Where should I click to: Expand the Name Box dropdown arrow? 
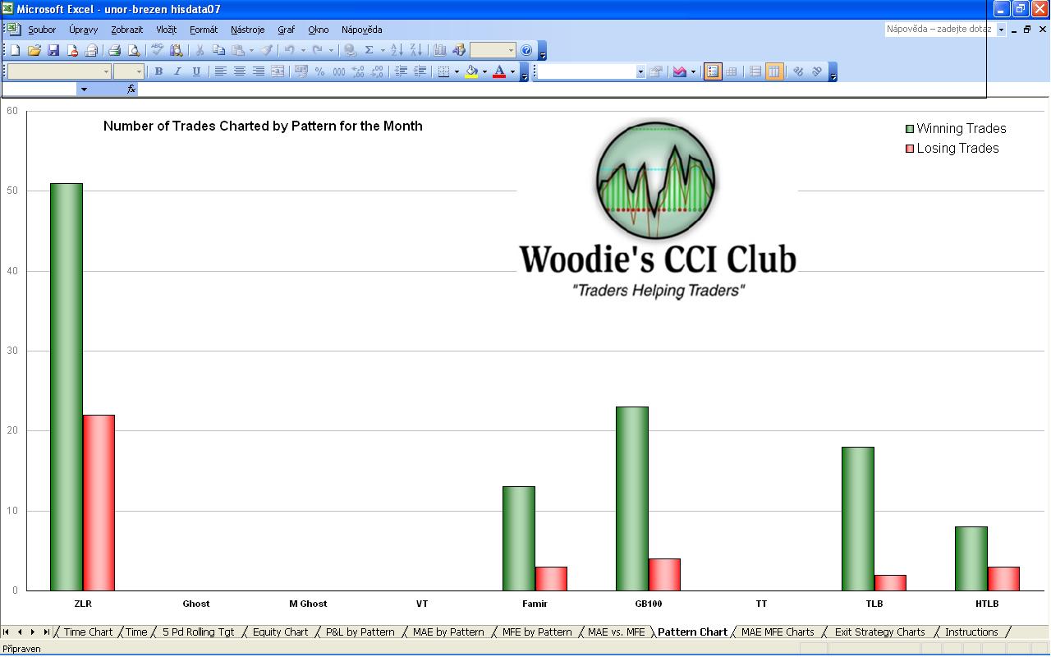(83, 89)
